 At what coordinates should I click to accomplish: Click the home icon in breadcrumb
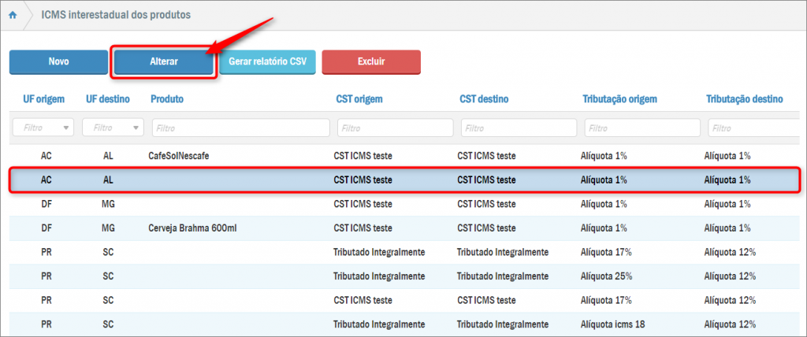(x=13, y=15)
